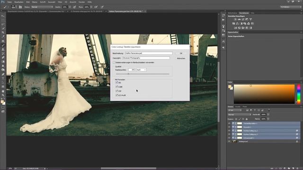This screenshot has height=170, width=303.
Task: Click lock transparent pixels icon
Action: [236, 119]
